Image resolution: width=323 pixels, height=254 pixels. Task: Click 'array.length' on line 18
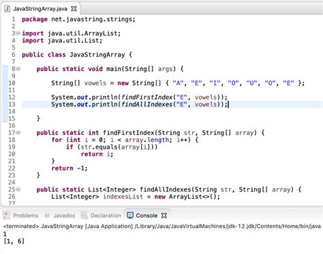[147, 140]
